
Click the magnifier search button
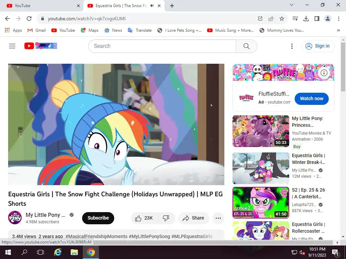point(246,46)
